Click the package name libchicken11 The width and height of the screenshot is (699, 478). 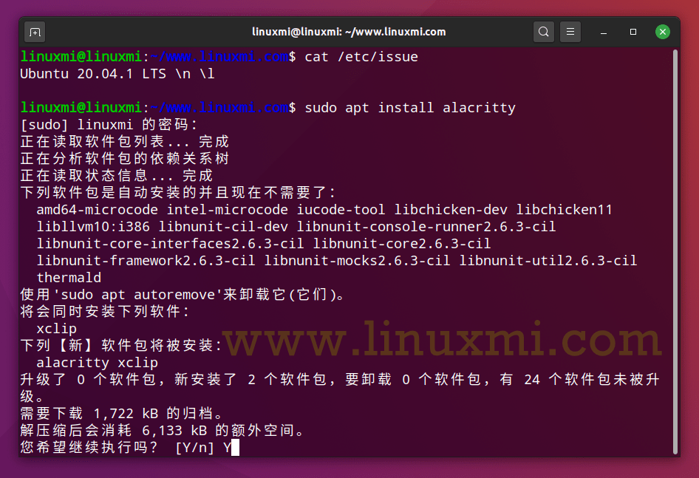(x=565, y=210)
